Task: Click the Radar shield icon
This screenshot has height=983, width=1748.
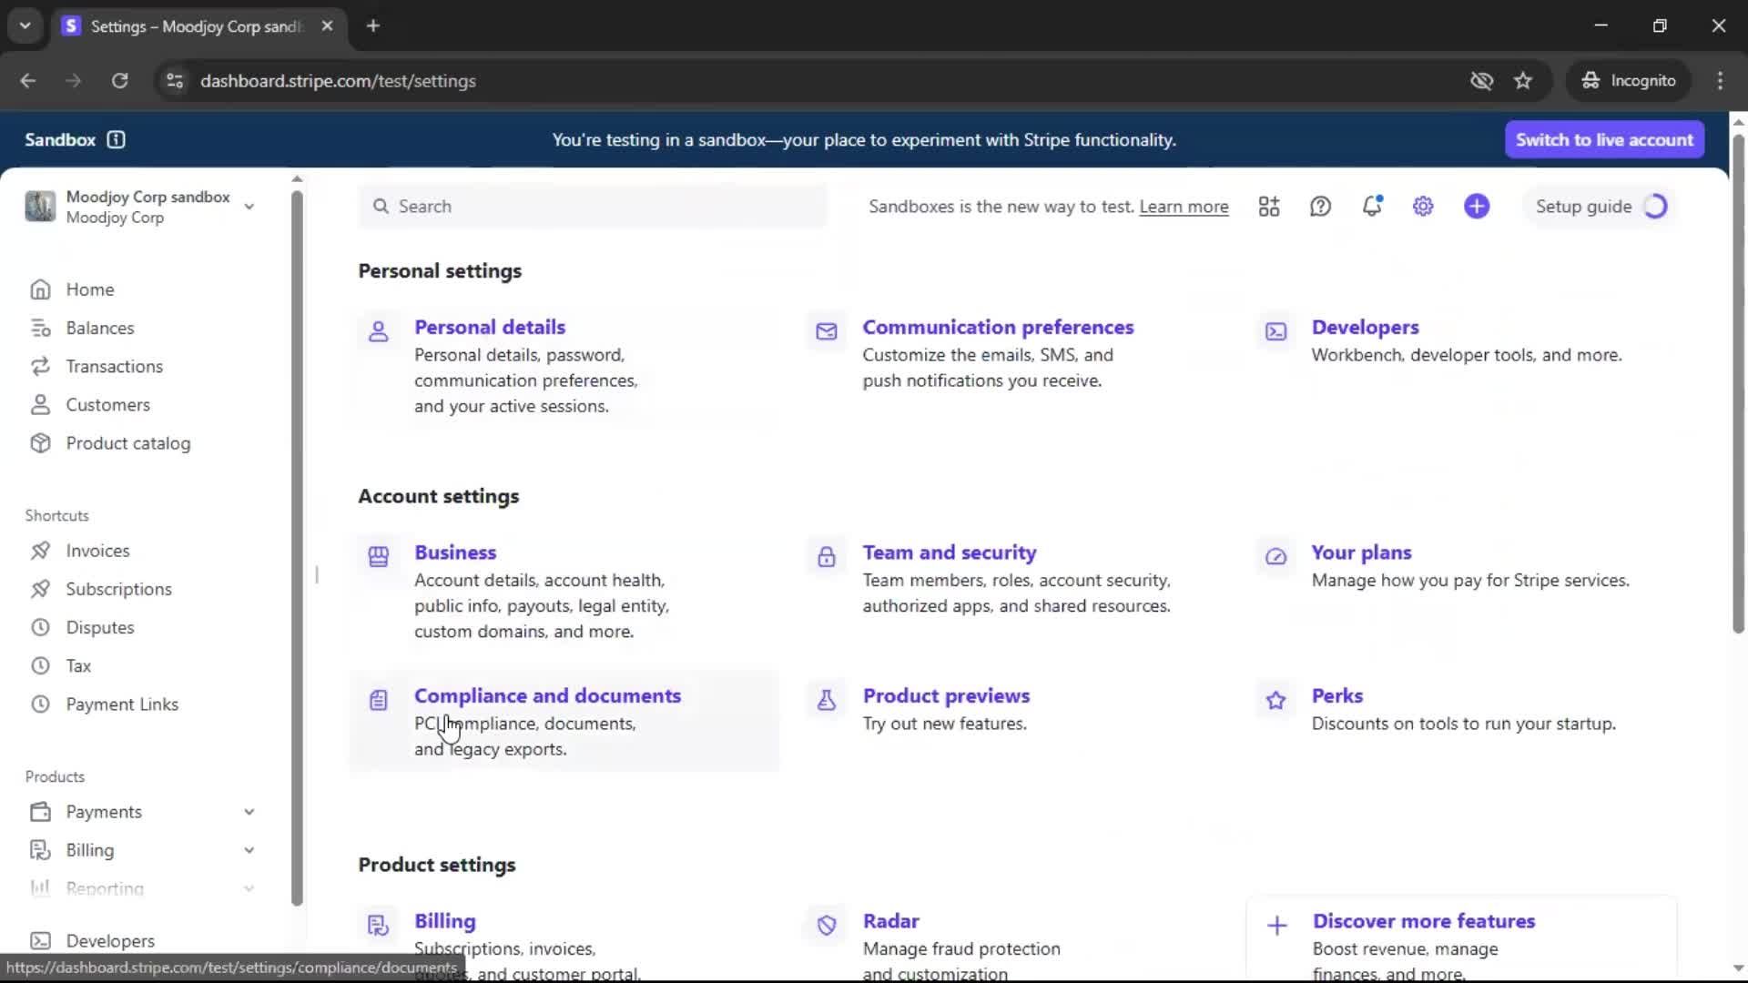Action: pos(827,926)
